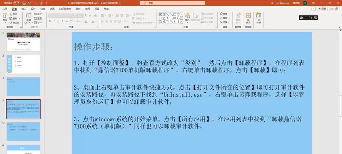Toggle align text left
342x154 pixels.
[x=102, y=21]
